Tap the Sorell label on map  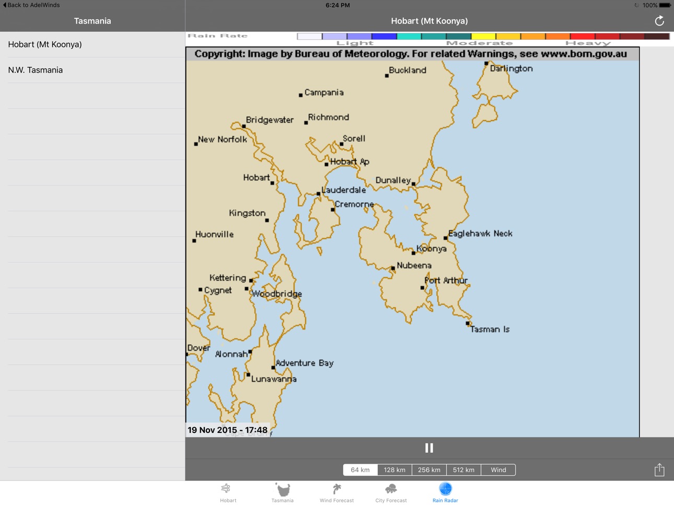point(354,138)
